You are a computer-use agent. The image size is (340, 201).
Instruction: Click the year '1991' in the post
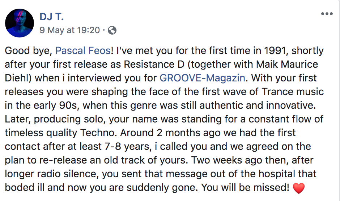[275, 50]
